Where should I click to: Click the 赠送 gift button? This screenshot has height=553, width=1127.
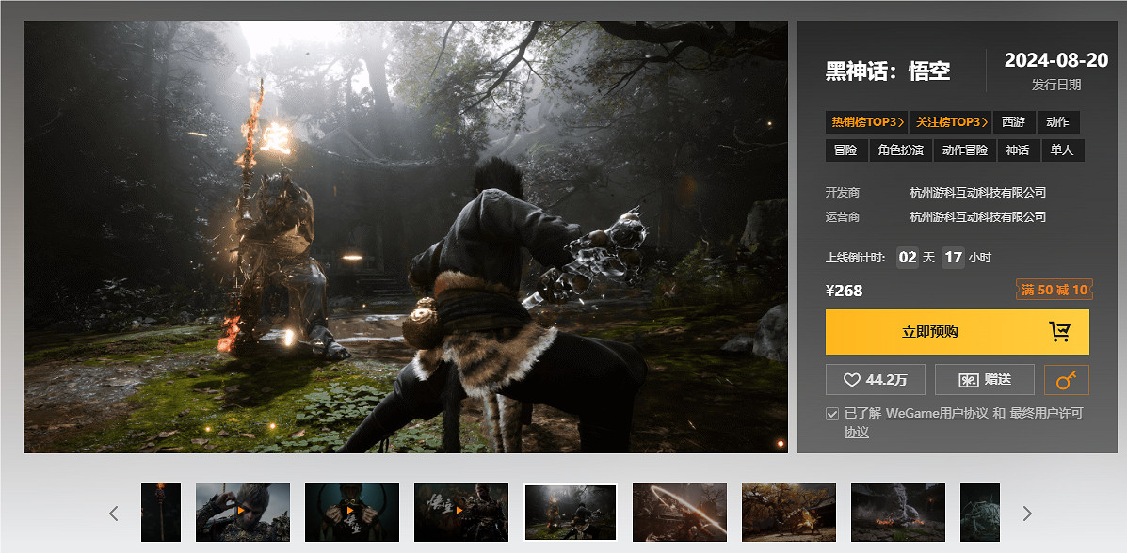[x=984, y=380]
